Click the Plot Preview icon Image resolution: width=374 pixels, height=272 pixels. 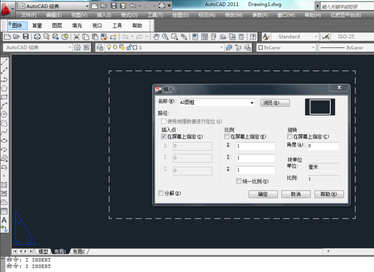coord(47,37)
